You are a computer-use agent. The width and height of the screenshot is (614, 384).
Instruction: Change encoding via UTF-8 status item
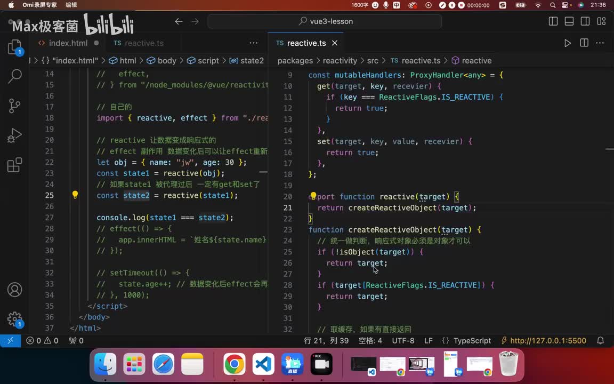coord(403,340)
